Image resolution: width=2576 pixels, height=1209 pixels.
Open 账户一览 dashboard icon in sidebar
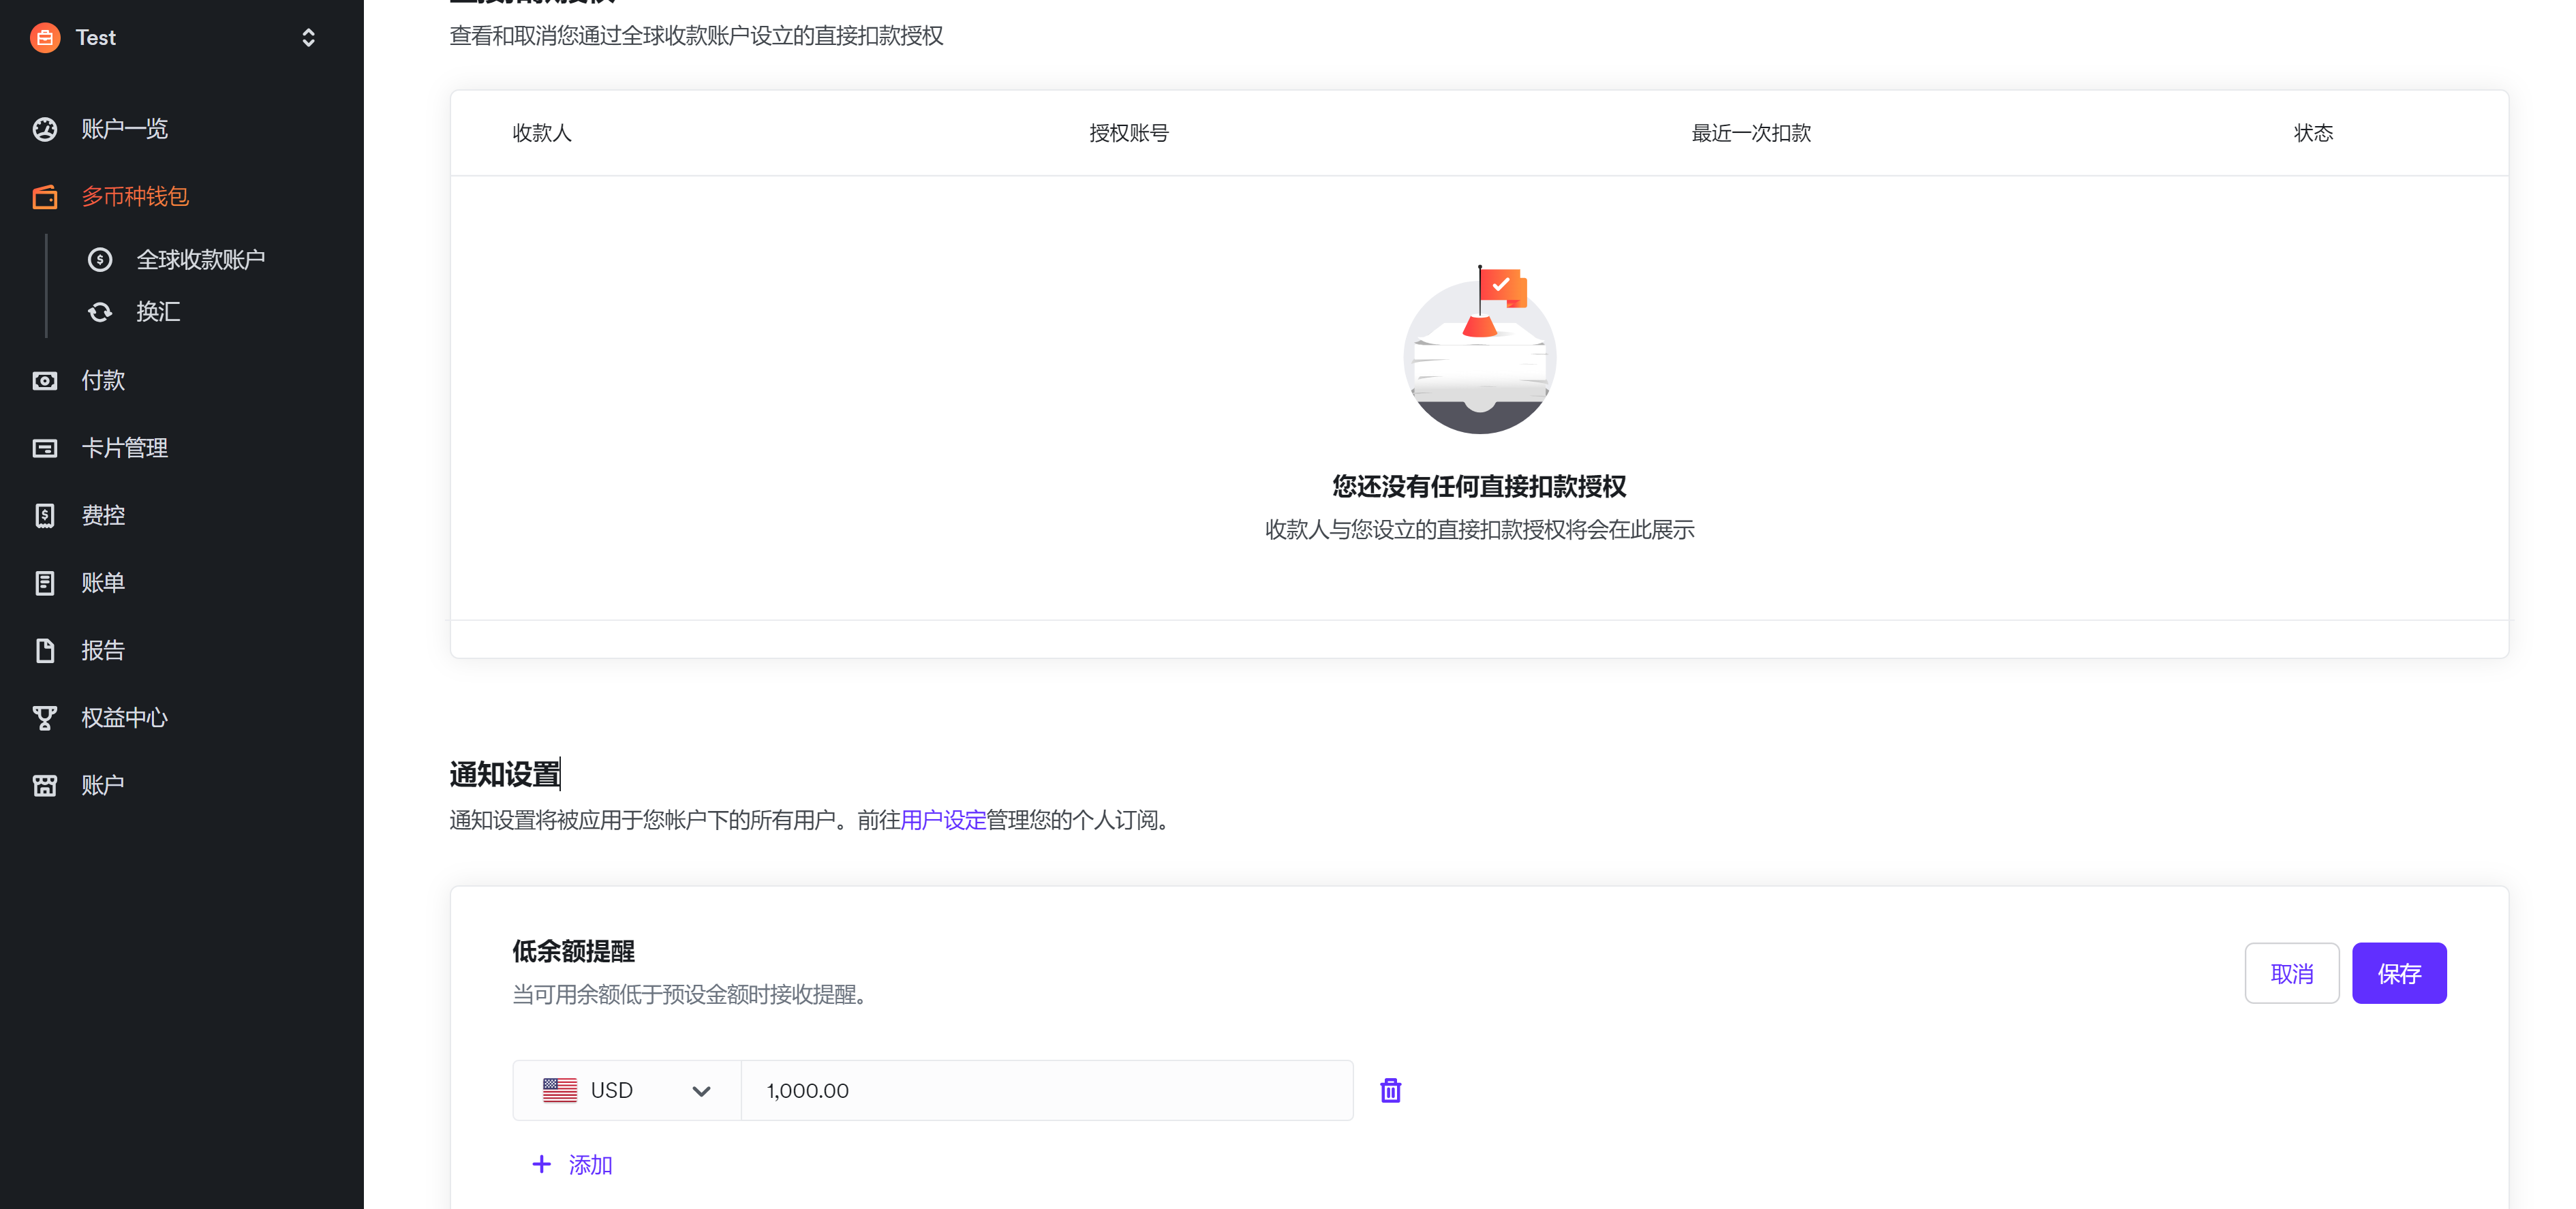[45, 129]
